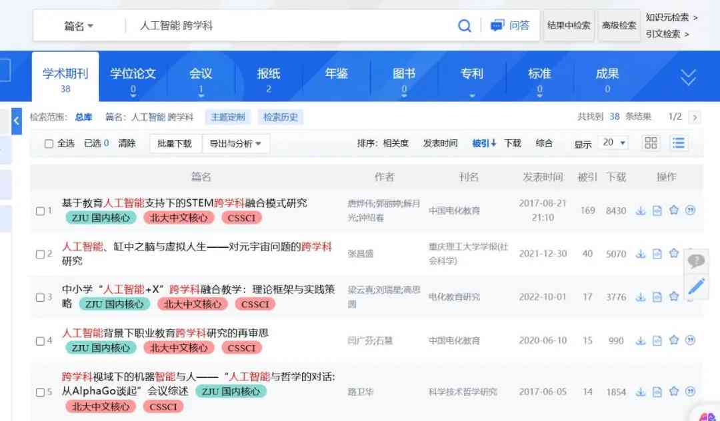
Task: Cite the 职业教育跨学科研究的再审思 article
Action: (x=690, y=340)
